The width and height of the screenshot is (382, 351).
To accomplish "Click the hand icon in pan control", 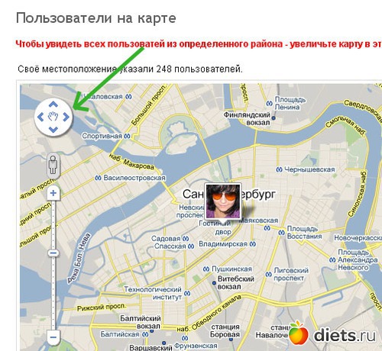I will click(x=53, y=117).
